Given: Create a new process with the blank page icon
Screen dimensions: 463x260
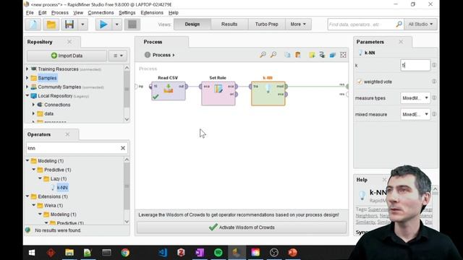Looking at the screenshot, I should click(33, 25).
